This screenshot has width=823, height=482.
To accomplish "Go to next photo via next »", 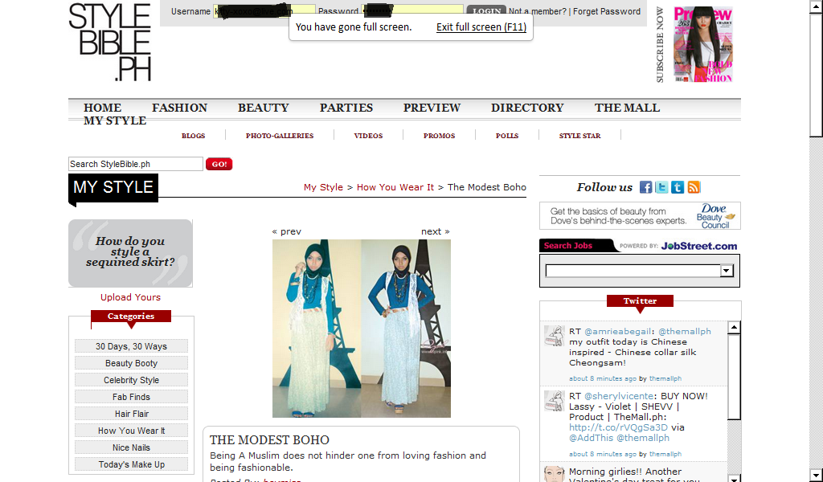I will [x=435, y=231].
